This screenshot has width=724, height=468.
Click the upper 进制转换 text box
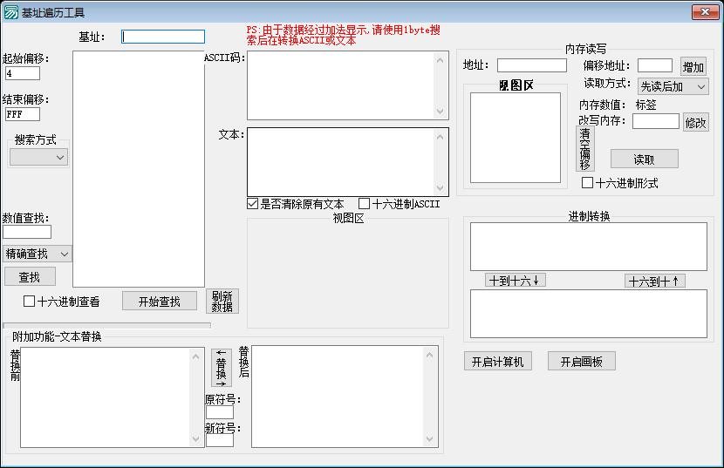click(x=589, y=247)
